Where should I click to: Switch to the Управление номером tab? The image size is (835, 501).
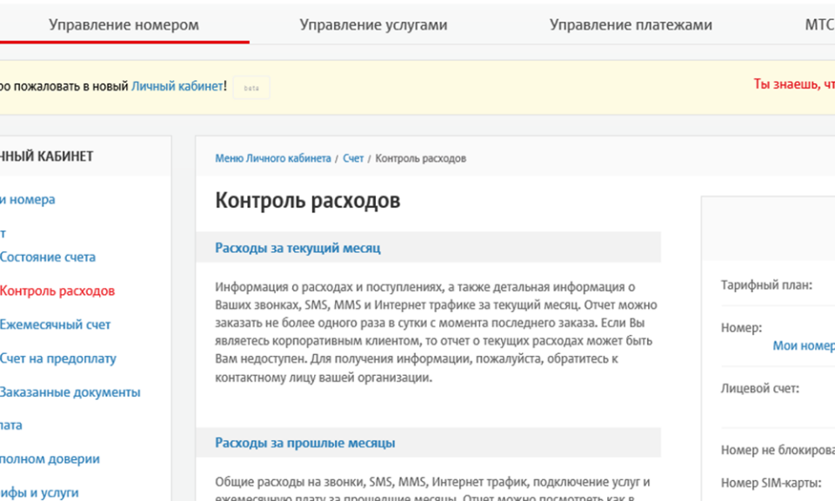(x=124, y=25)
